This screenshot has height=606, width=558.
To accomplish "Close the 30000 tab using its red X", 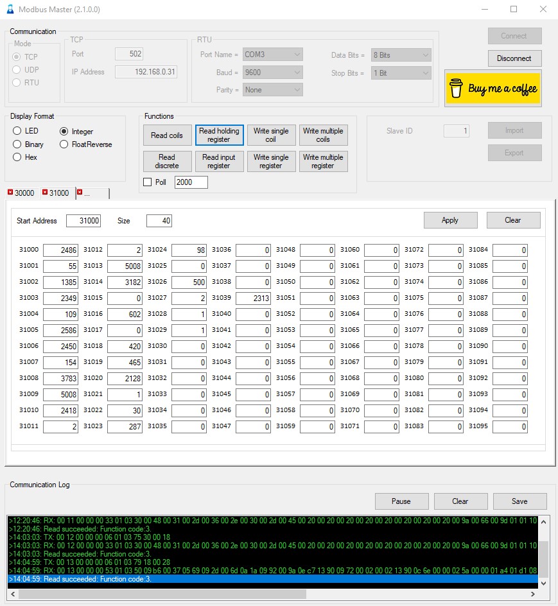I will (10, 193).
